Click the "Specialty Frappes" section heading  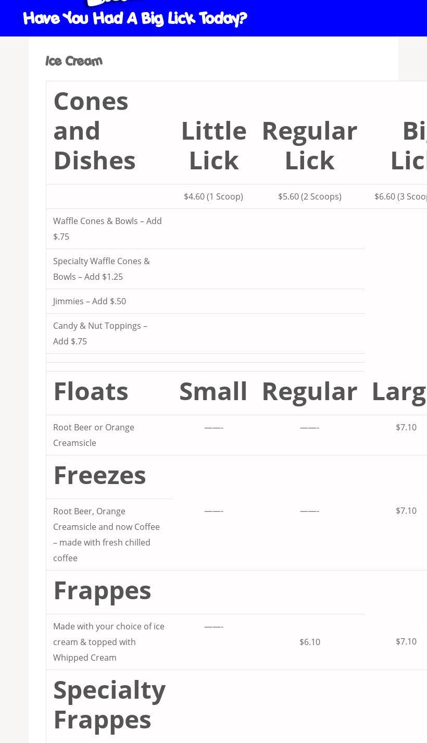click(x=109, y=704)
